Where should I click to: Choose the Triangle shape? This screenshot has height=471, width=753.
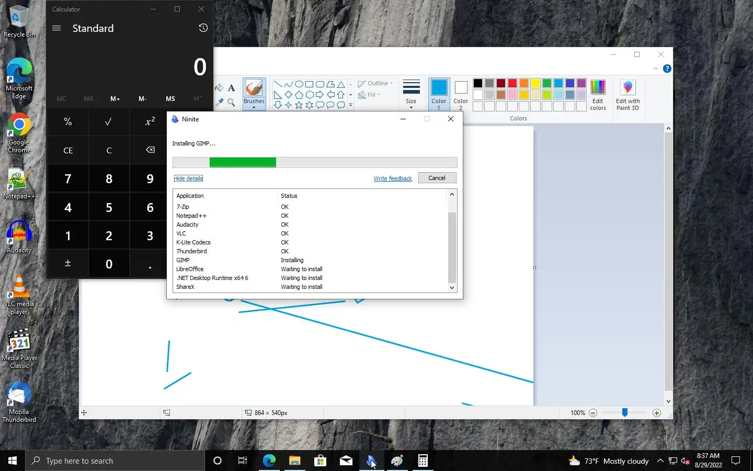click(x=340, y=84)
